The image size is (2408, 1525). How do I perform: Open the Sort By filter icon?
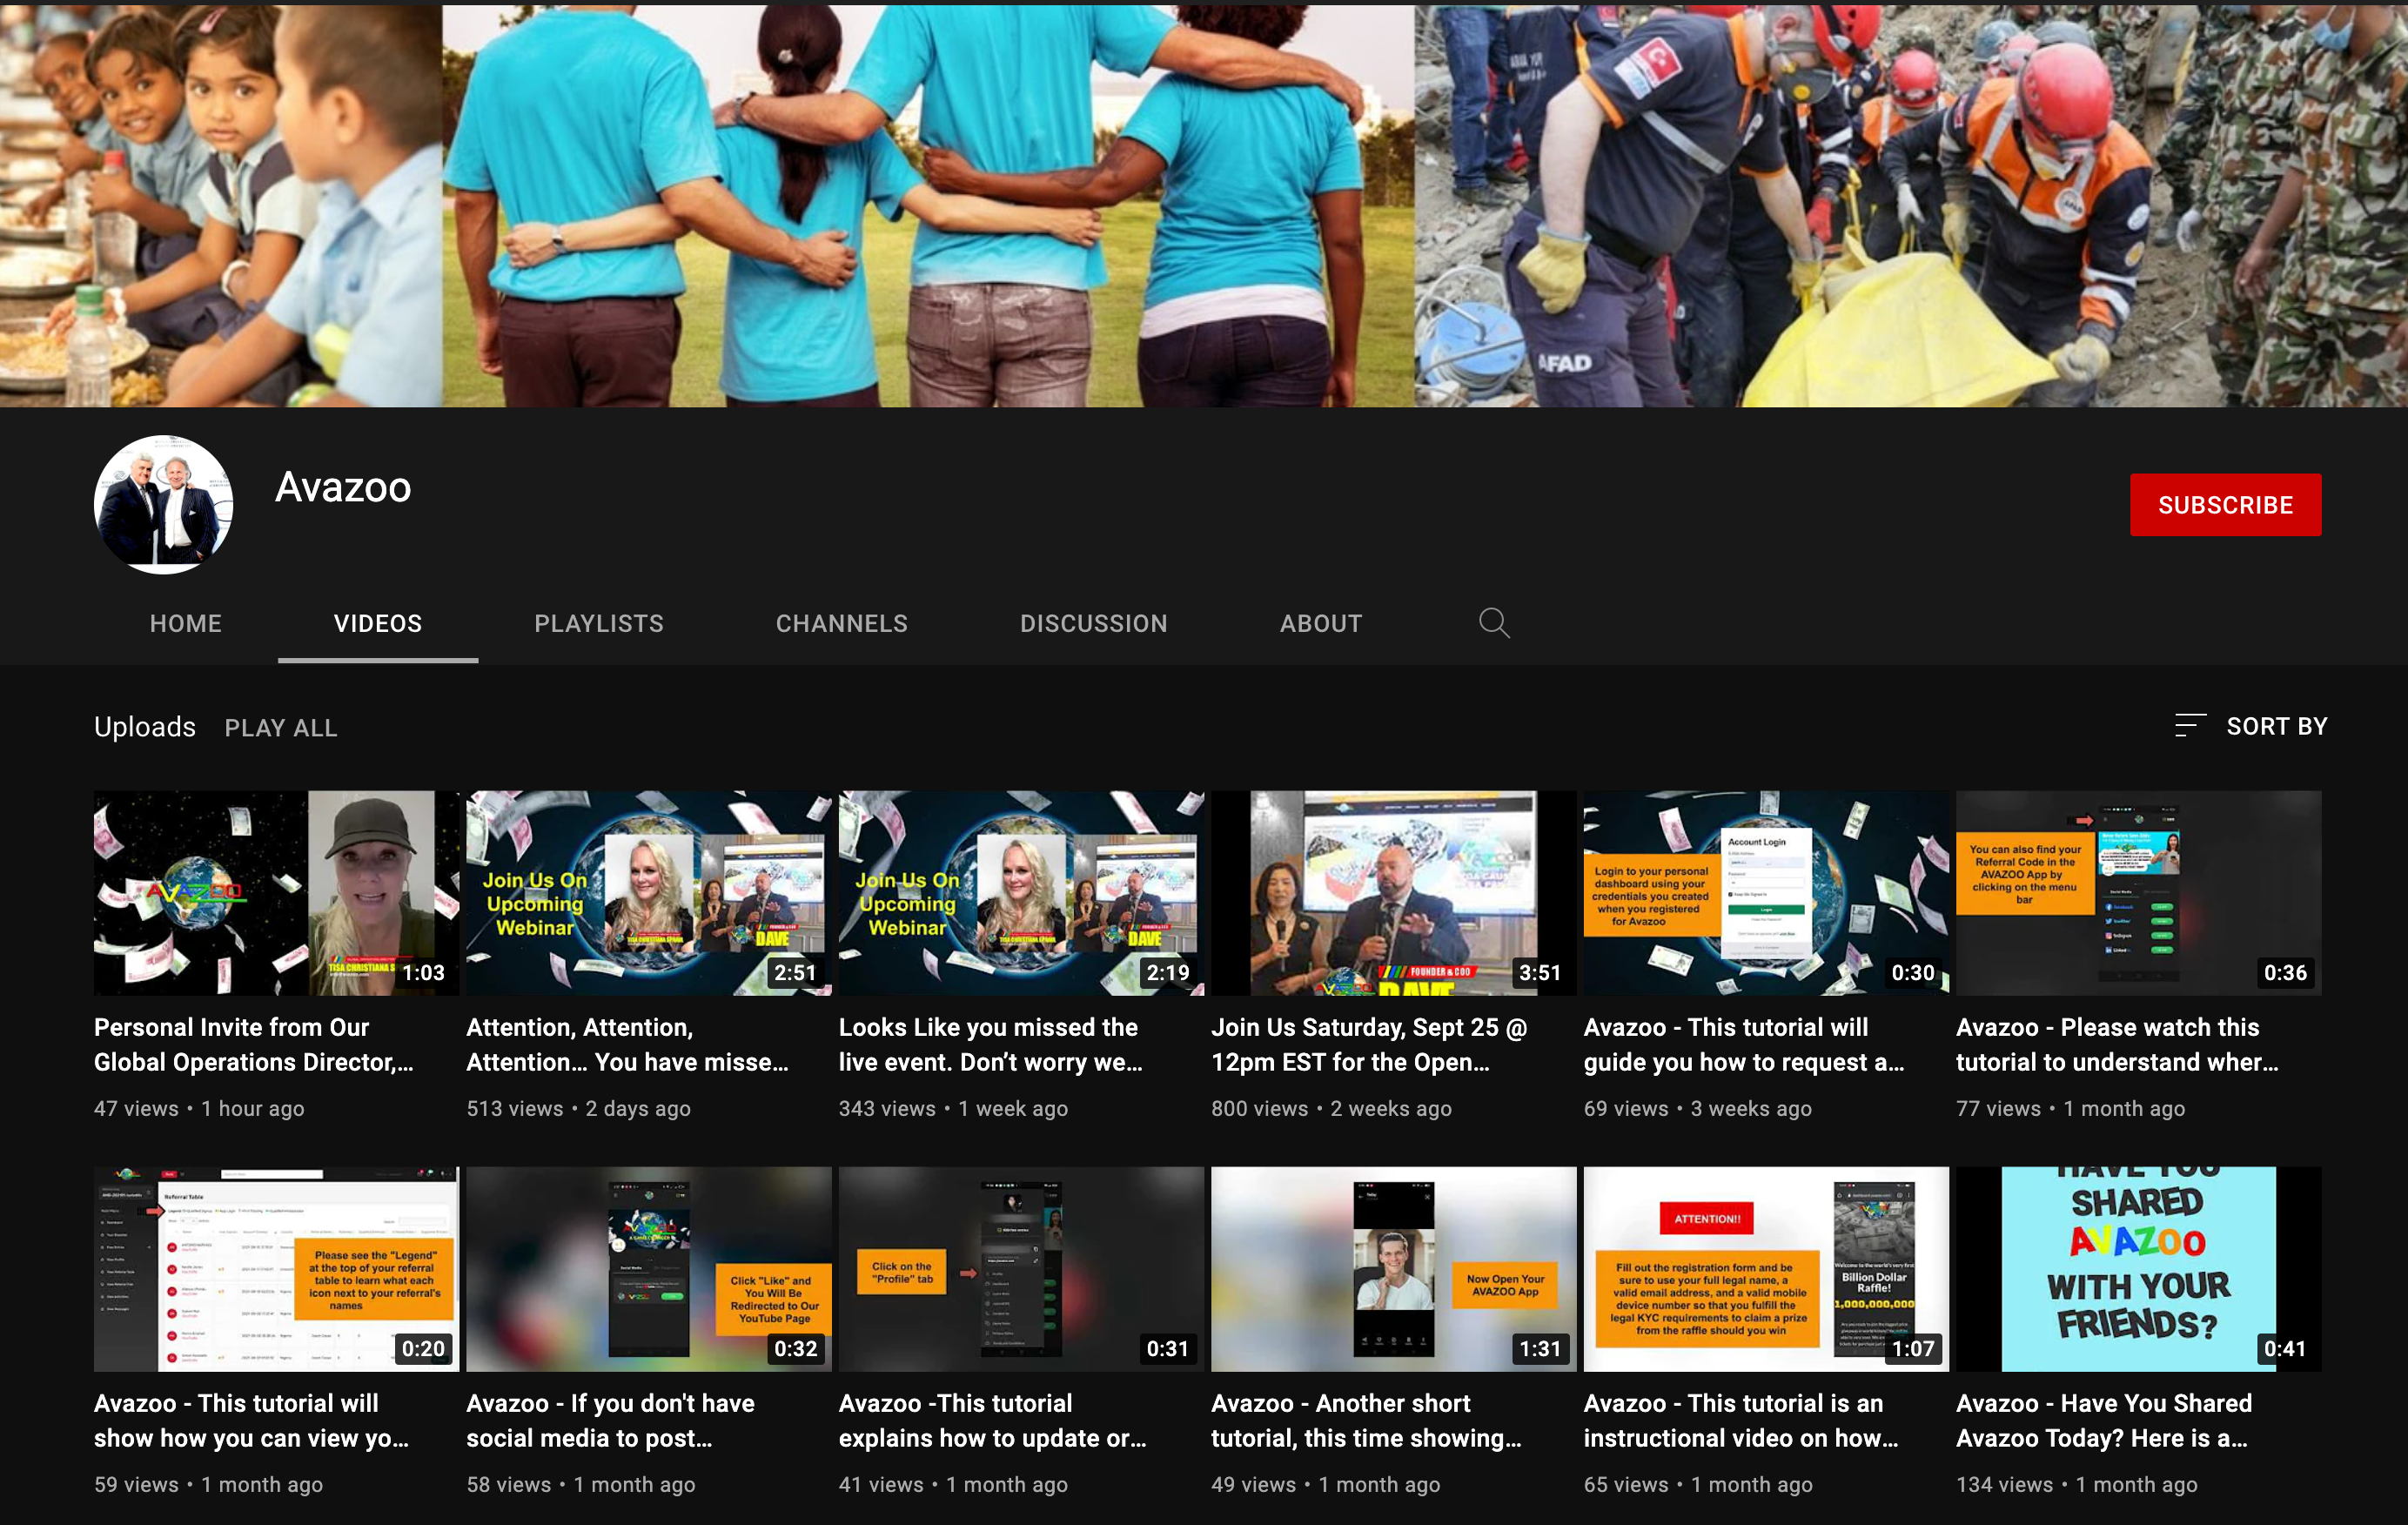pyautogui.click(x=2190, y=726)
